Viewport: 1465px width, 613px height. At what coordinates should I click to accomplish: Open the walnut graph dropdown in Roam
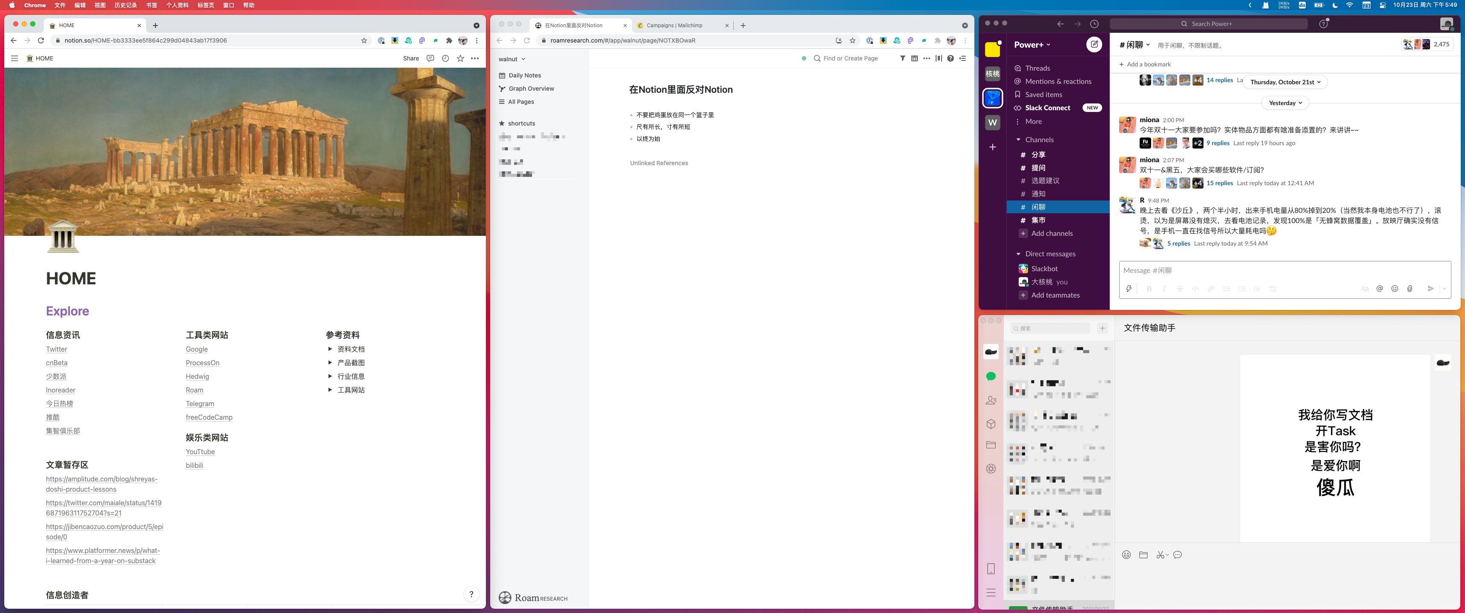point(512,59)
